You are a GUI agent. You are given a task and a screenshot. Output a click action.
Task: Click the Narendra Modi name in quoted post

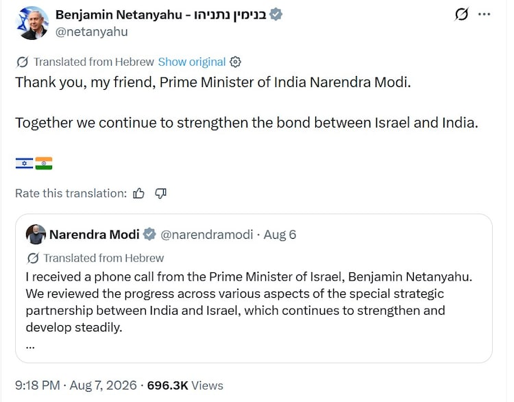coord(95,235)
